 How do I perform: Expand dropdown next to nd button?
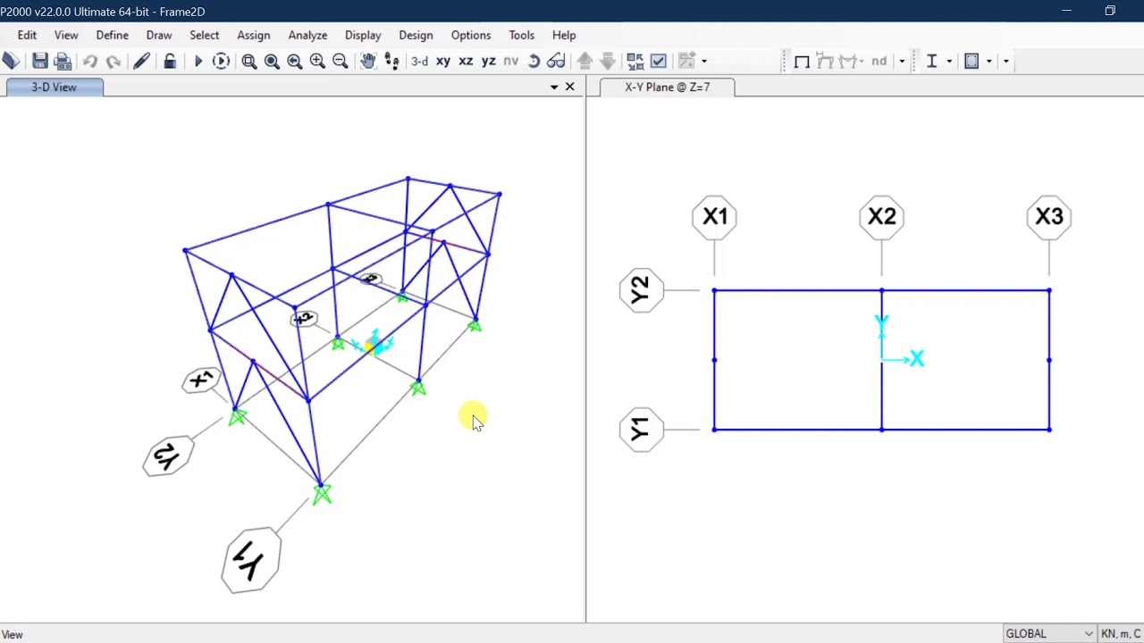(x=901, y=61)
